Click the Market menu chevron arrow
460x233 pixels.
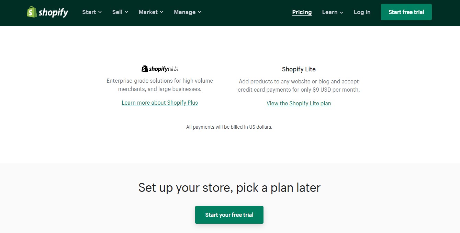pos(161,12)
